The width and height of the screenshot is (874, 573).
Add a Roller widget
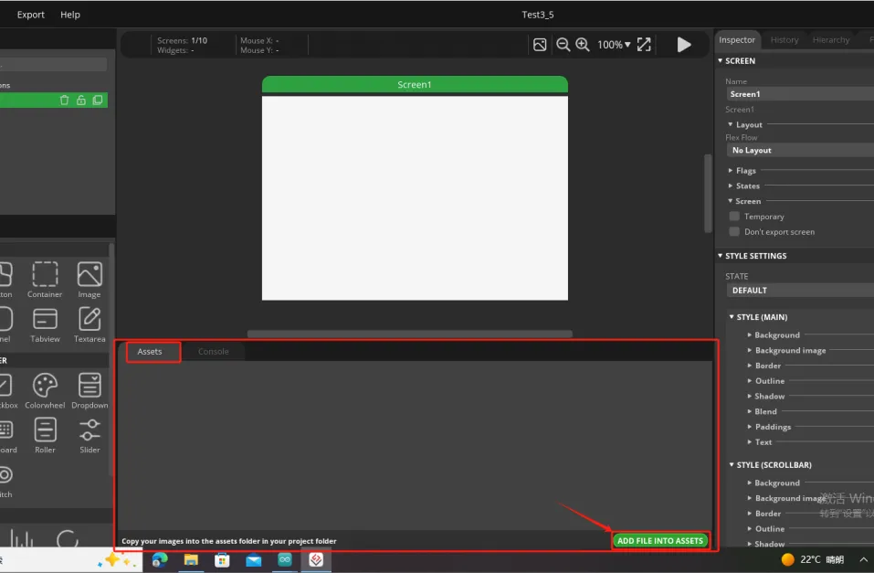click(45, 430)
